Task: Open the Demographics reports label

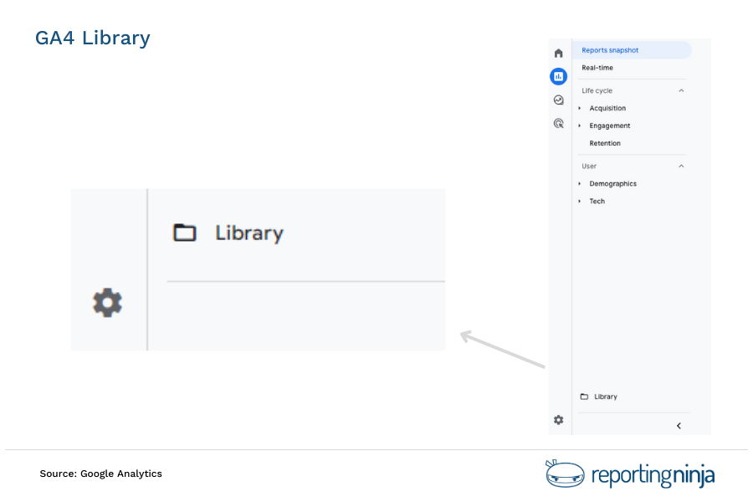Action: 612,183
